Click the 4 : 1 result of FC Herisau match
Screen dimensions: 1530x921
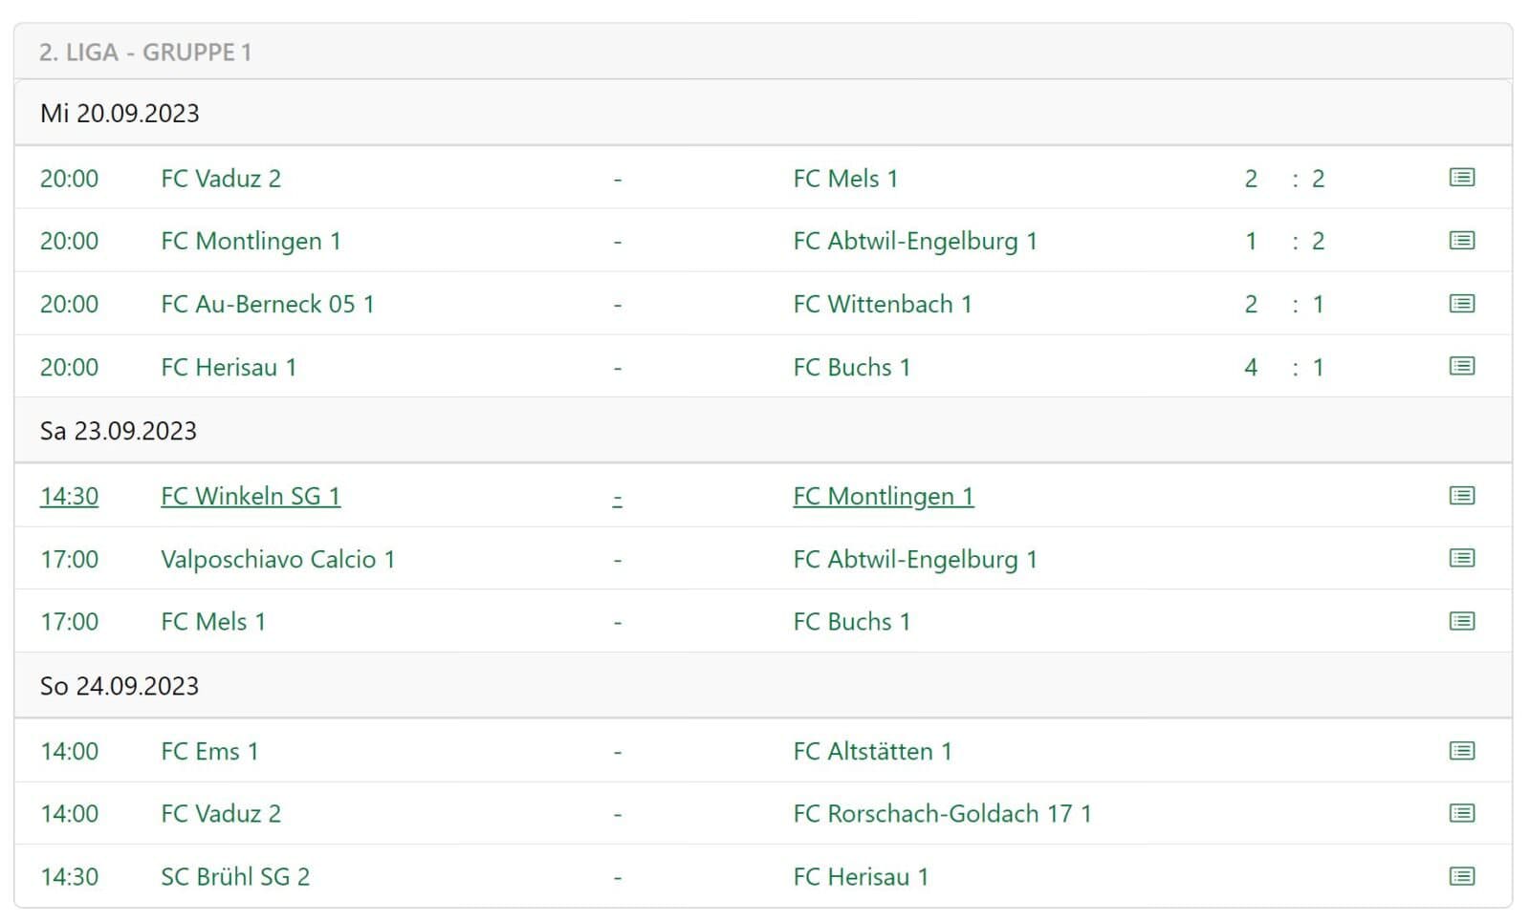(1283, 368)
